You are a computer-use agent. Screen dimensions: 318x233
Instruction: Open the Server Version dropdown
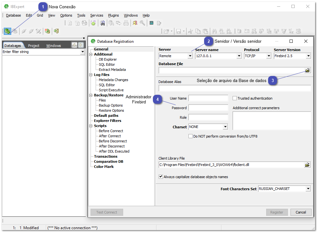point(308,56)
